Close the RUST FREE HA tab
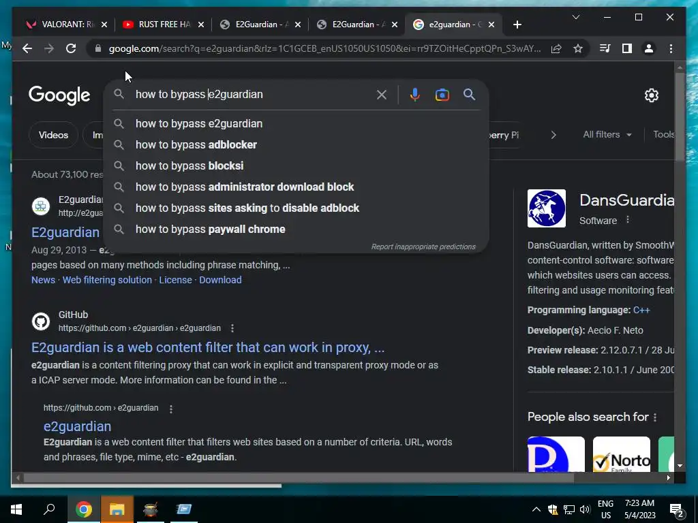Screen dimensions: 698x523 (x=201, y=25)
